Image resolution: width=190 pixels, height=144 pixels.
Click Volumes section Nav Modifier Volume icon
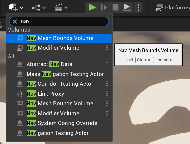(x=20, y=48)
